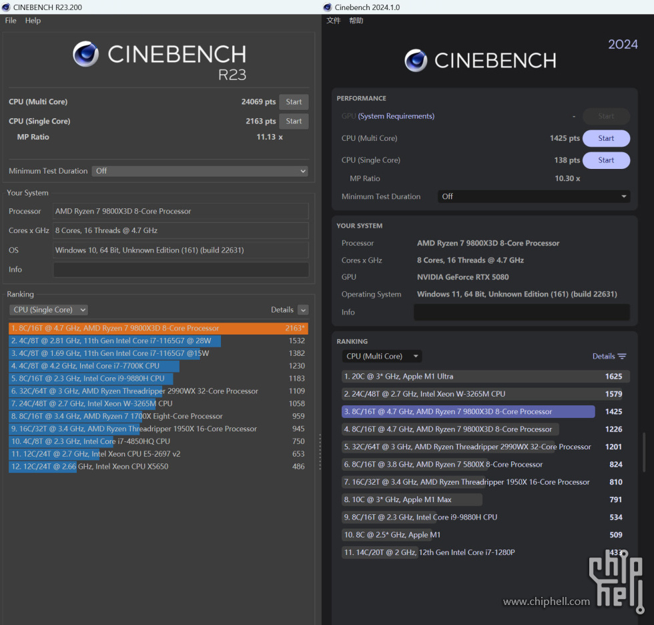
Task: Click the Details filter icon in 2024 ranking
Action: 622,357
